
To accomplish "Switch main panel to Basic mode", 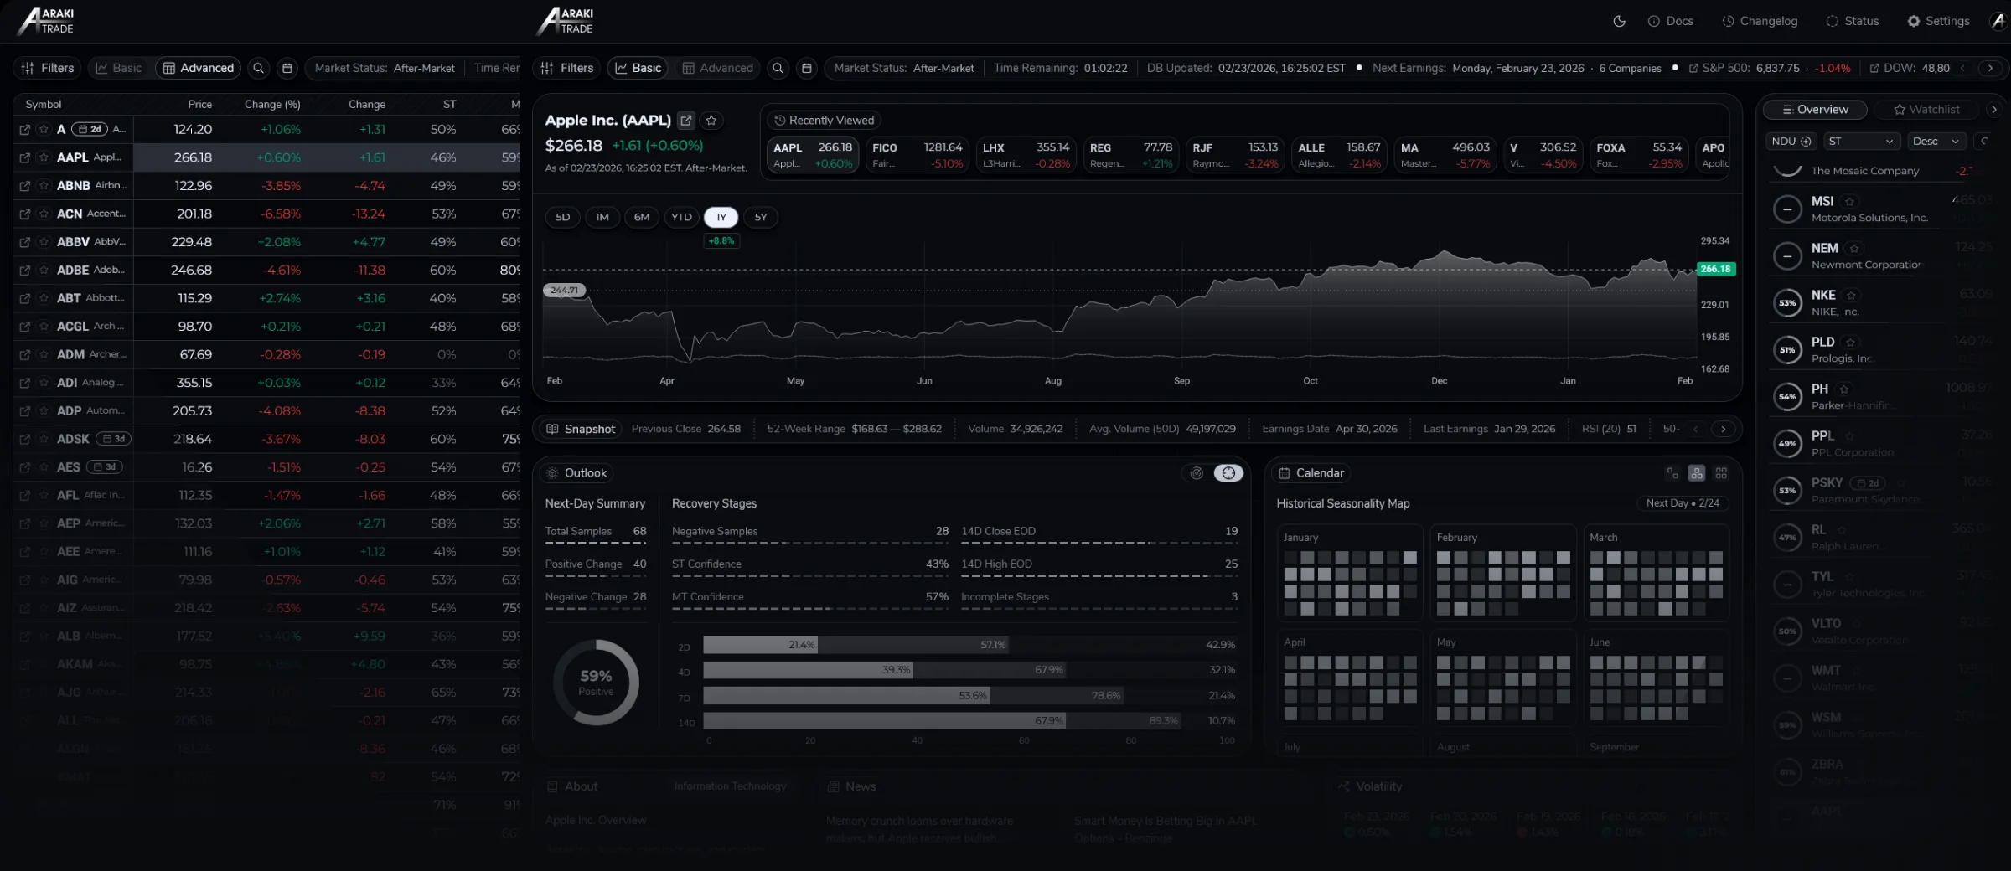I will click(x=638, y=68).
